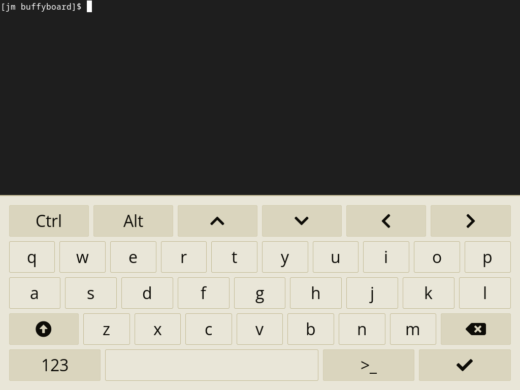The width and height of the screenshot is (520, 390).
Task: Tap the letter g key
Action: [x=259, y=293]
